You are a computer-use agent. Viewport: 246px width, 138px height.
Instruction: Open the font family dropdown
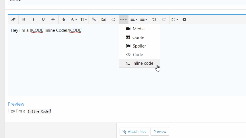click(74, 19)
